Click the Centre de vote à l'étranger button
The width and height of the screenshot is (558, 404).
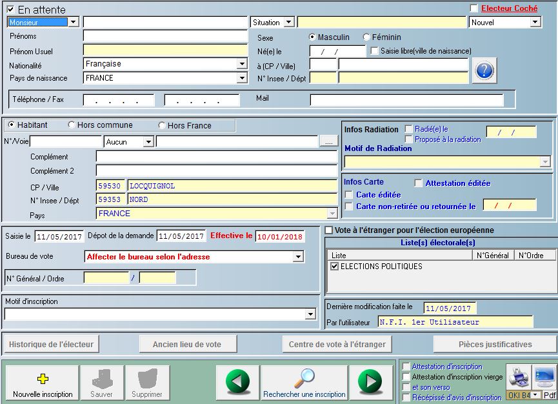[337, 344]
